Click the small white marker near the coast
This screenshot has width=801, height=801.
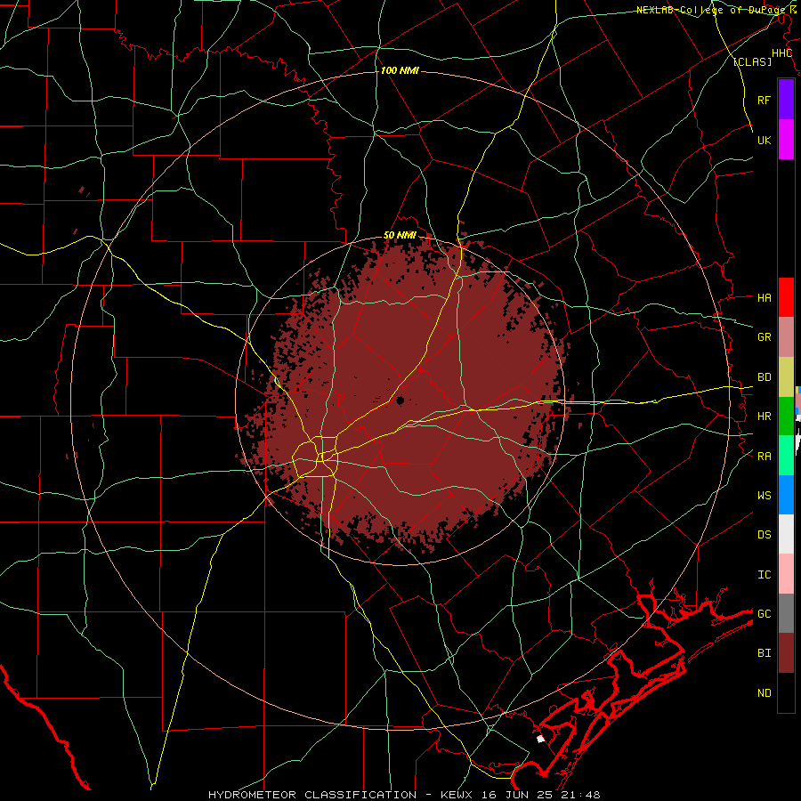(541, 739)
